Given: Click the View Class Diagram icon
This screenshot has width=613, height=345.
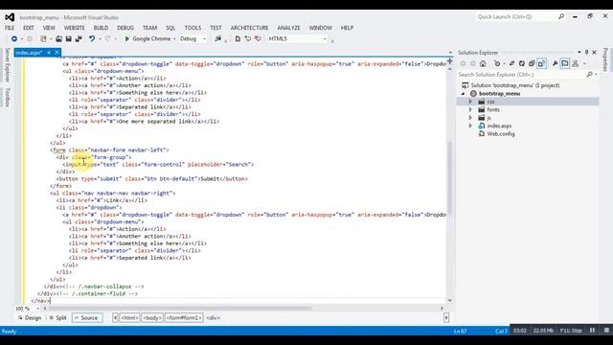Looking at the screenshot, I should pos(575,63).
